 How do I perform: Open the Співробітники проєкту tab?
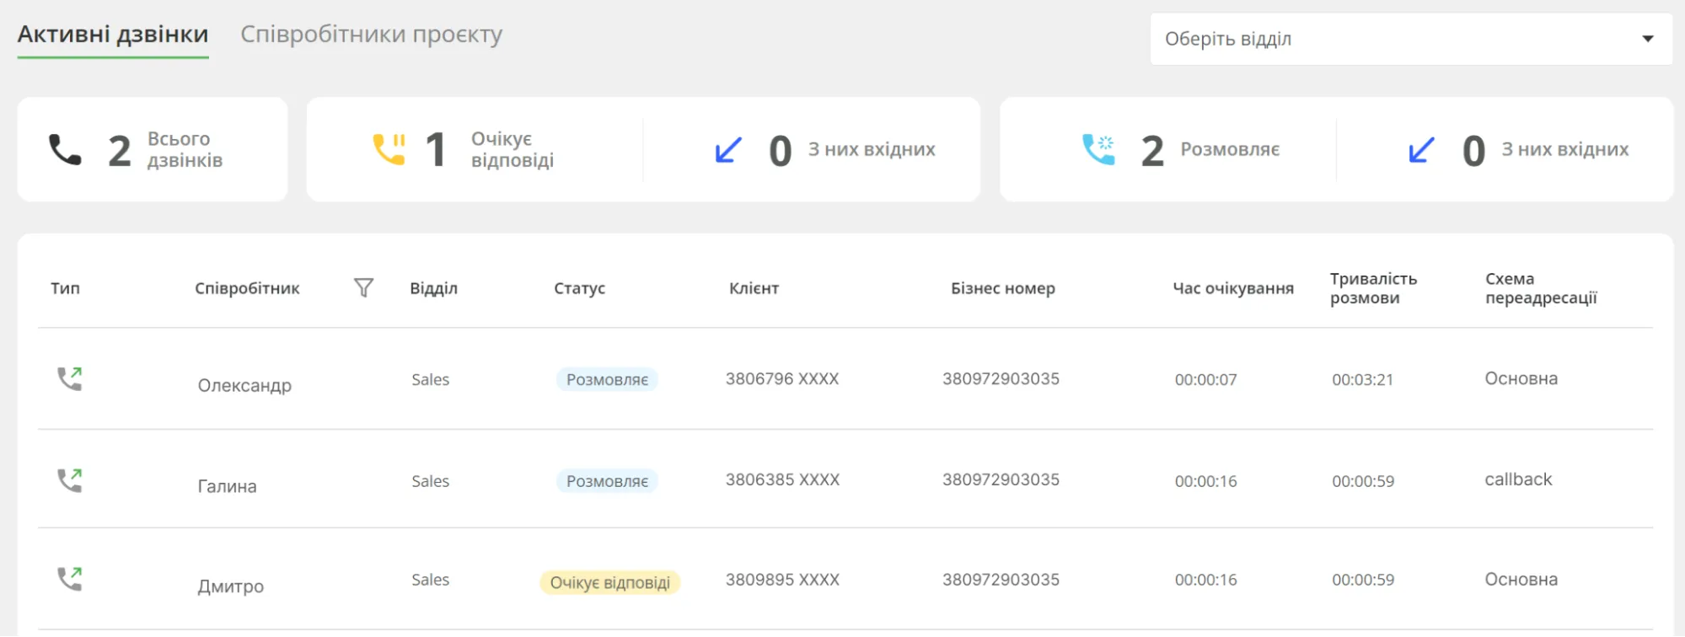[x=371, y=35]
